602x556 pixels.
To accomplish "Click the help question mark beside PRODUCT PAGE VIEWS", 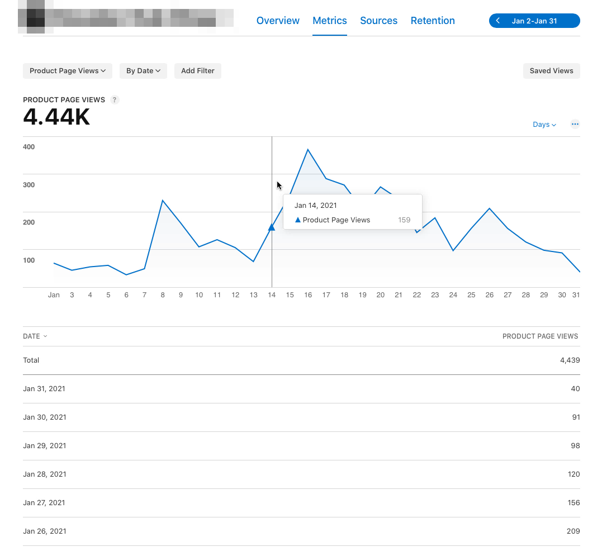I will pyautogui.click(x=115, y=99).
